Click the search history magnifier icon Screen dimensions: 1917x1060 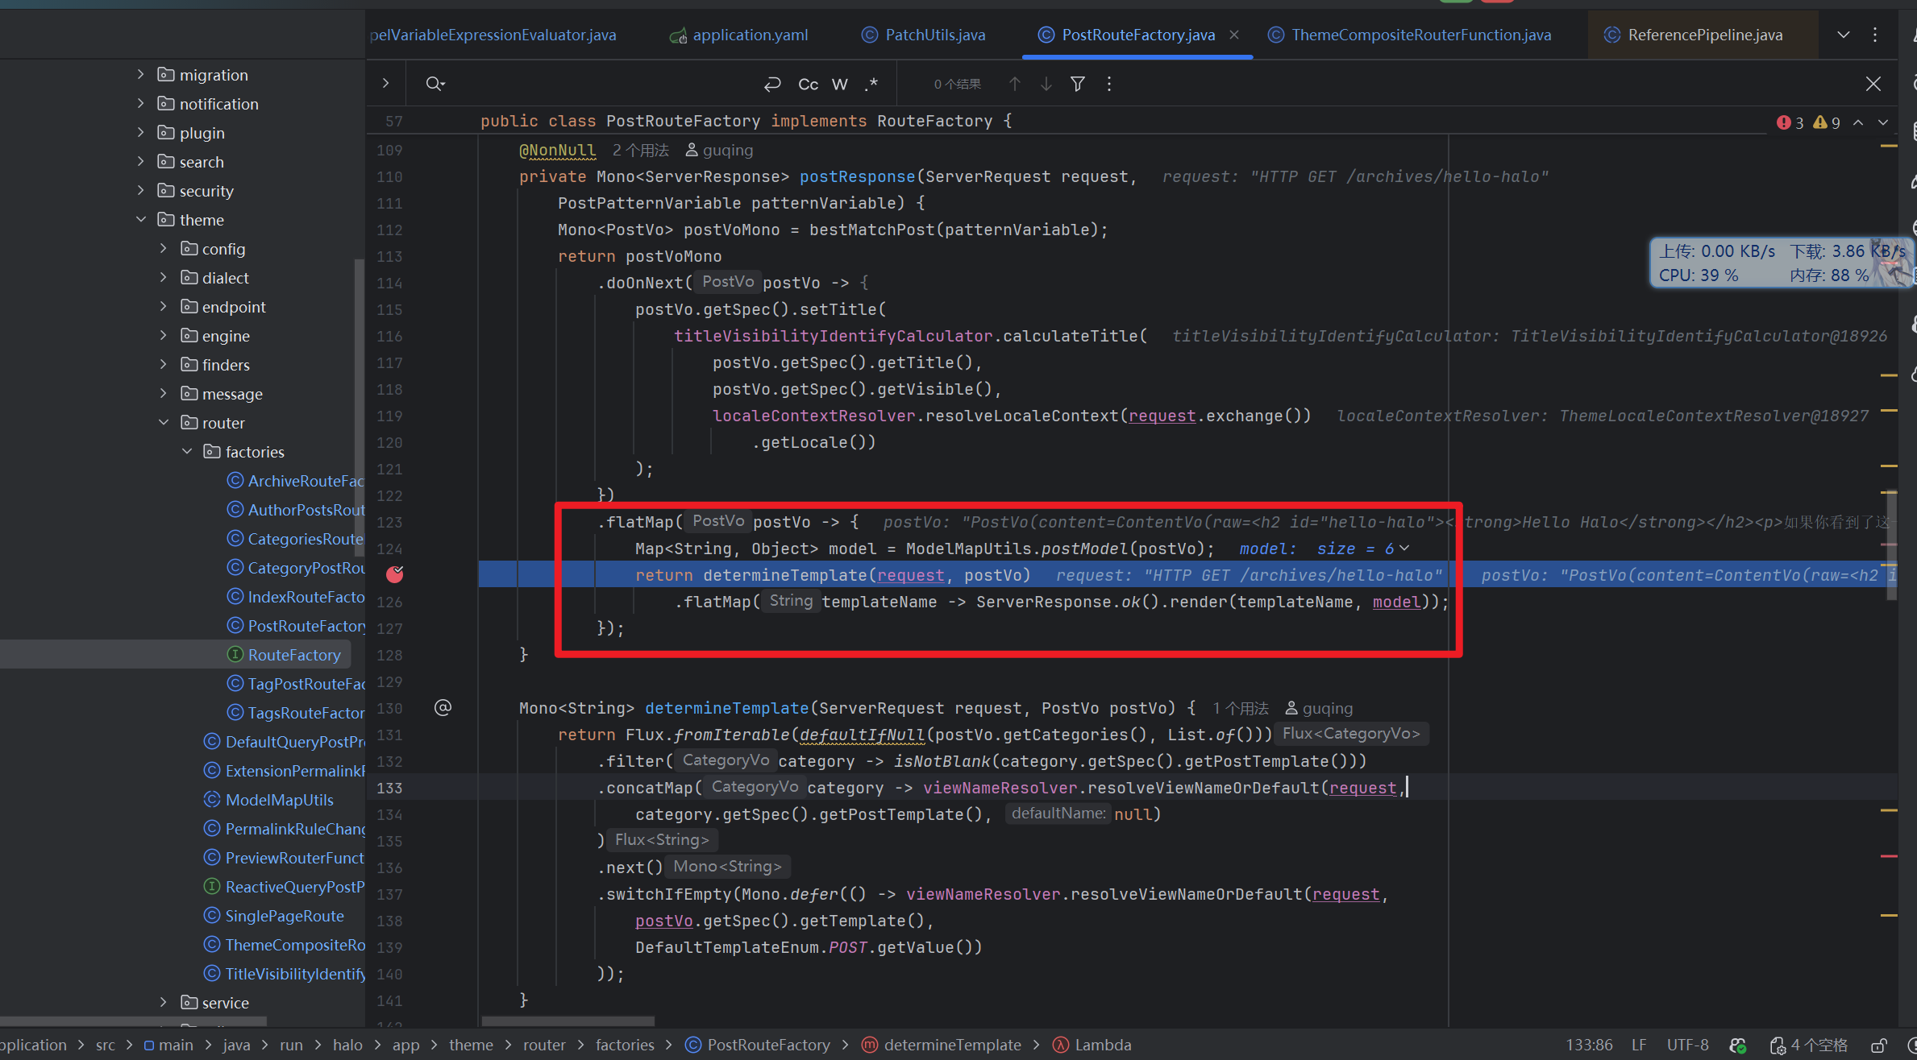point(435,84)
